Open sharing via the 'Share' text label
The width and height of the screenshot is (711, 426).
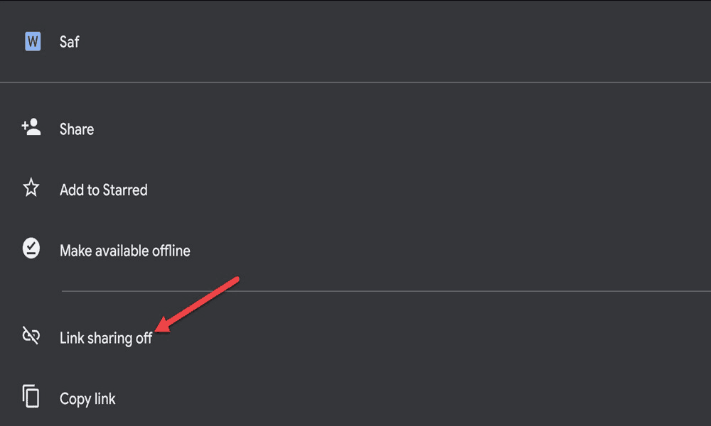pyautogui.click(x=77, y=129)
